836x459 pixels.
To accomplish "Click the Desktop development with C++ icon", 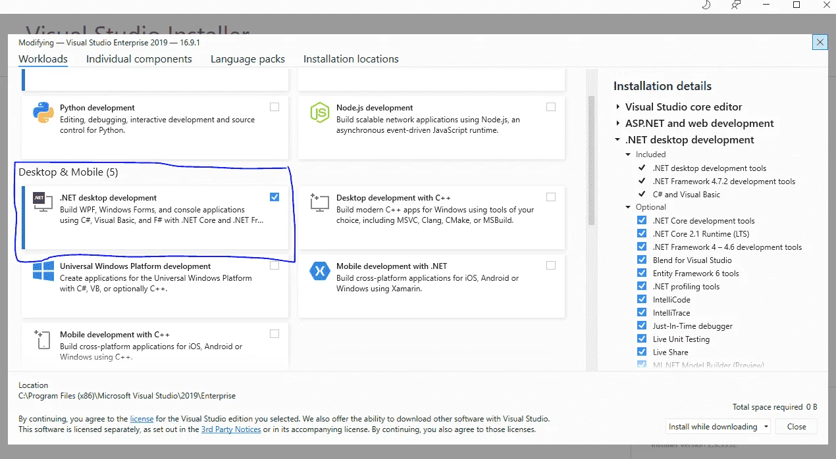I will point(320,203).
